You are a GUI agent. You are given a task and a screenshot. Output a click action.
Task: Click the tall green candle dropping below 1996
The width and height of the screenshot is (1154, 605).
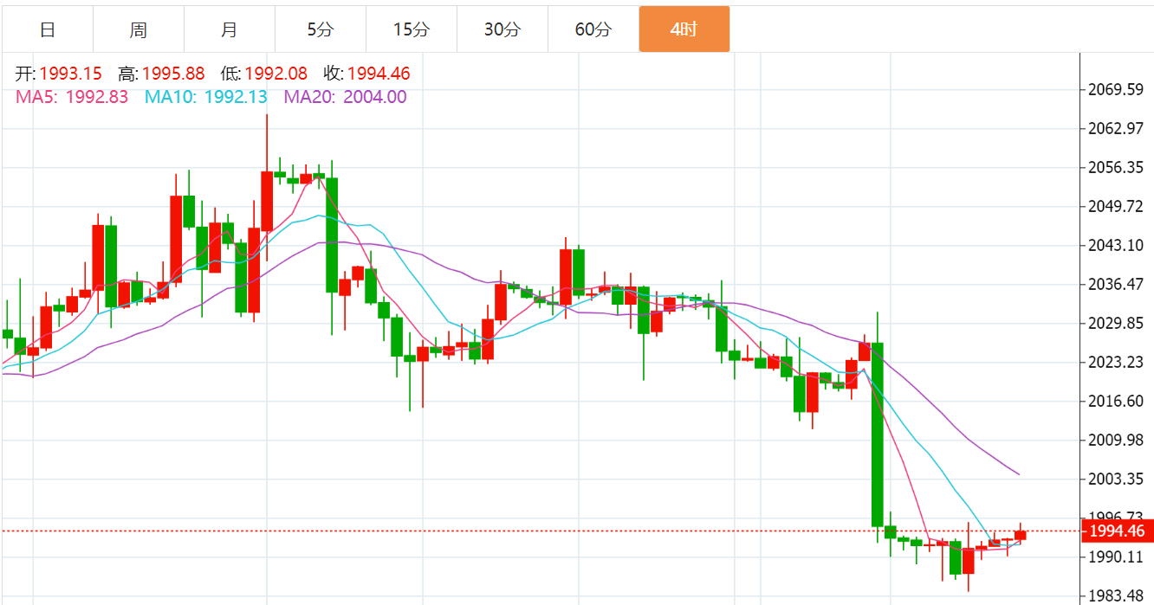tap(877, 434)
